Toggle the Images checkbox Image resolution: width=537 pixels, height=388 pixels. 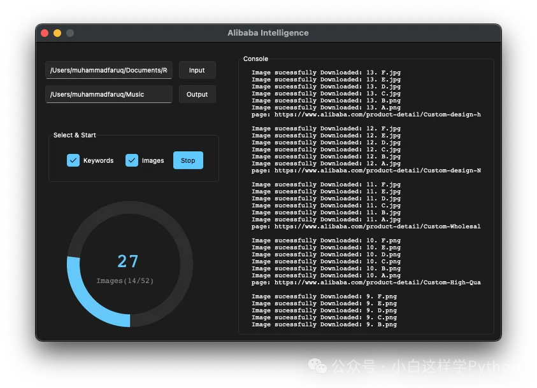pyautogui.click(x=132, y=160)
